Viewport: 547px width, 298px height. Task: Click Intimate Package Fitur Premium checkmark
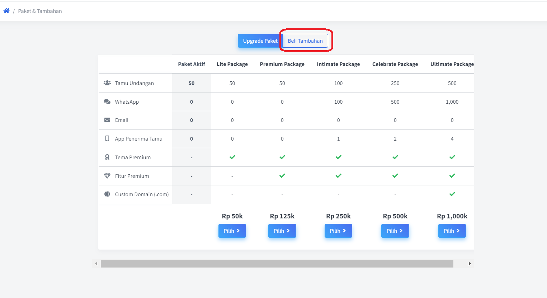tap(339, 176)
